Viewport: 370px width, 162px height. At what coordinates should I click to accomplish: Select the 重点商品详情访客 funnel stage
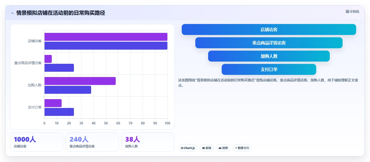pos(269,43)
